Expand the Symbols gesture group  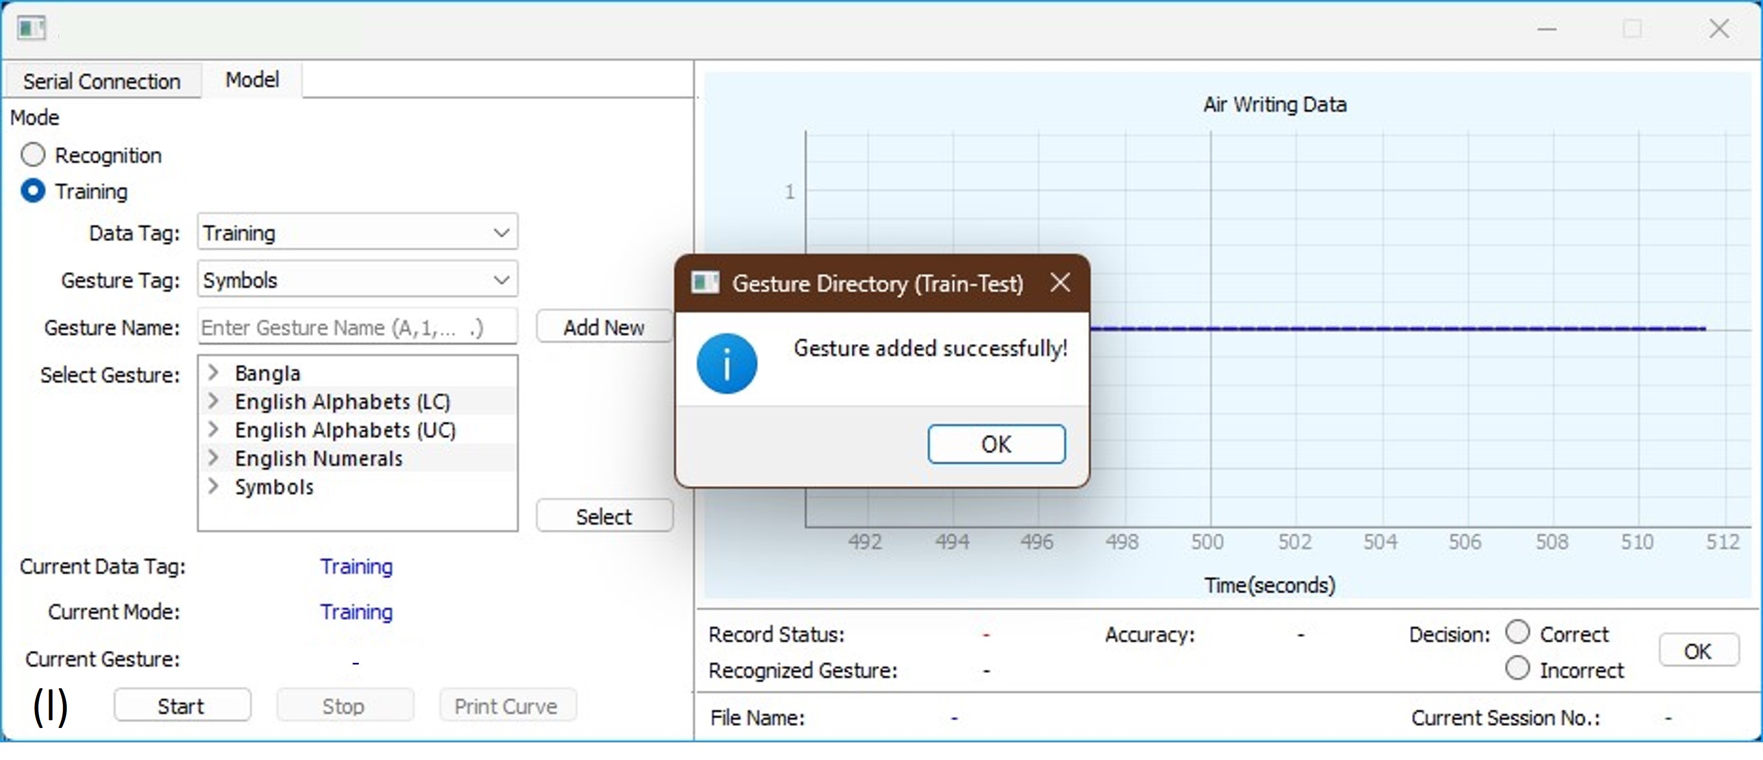[x=214, y=486]
